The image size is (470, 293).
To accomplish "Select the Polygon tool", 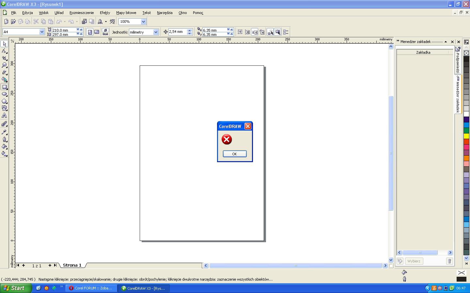I will (4, 101).
